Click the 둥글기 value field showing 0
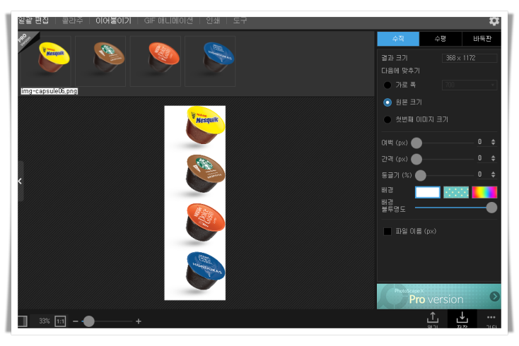 (480, 174)
